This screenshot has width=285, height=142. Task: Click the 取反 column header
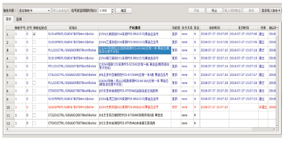pos(197,28)
